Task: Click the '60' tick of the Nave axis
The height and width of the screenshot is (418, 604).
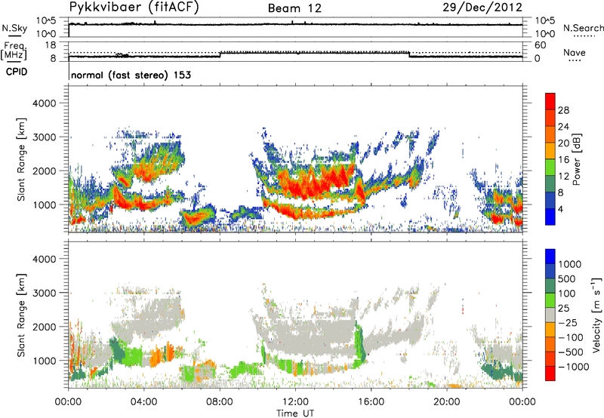Action: (x=540, y=45)
